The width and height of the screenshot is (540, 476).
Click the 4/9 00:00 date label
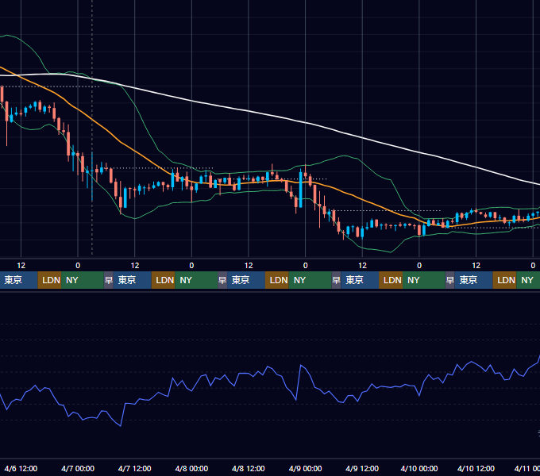(305, 468)
